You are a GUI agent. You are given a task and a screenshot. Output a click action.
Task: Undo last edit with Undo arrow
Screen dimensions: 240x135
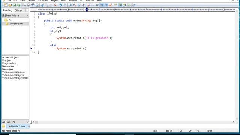point(61,5)
